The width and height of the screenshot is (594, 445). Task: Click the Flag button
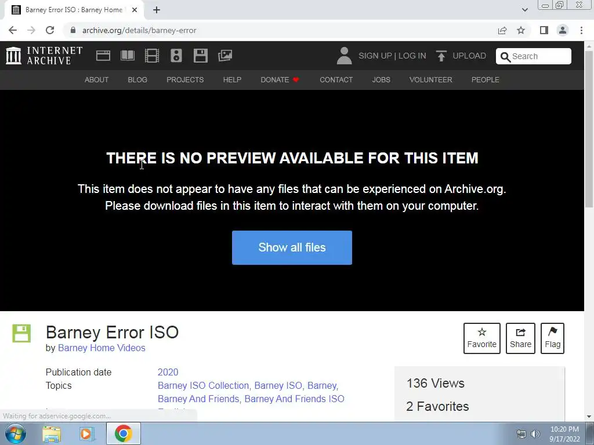pyautogui.click(x=552, y=338)
